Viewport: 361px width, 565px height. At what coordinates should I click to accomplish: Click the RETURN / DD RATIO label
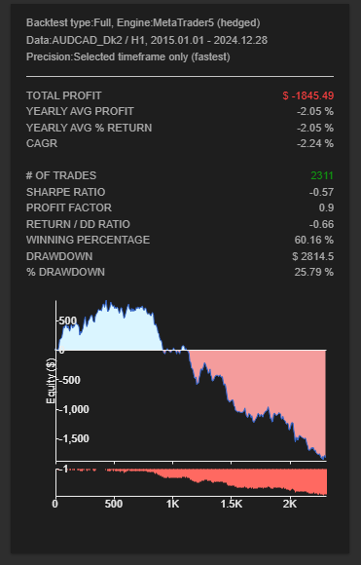click(x=78, y=224)
